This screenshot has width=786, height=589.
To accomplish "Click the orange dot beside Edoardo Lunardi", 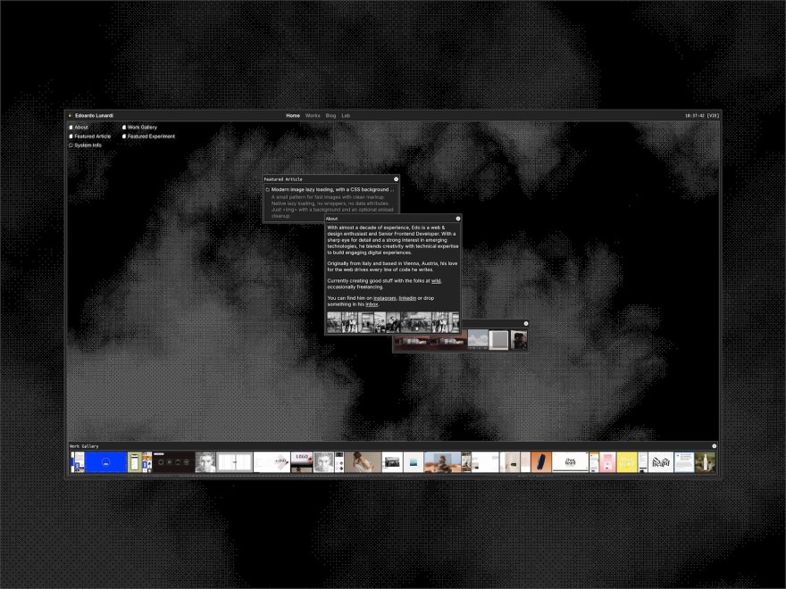I will click(71, 116).
